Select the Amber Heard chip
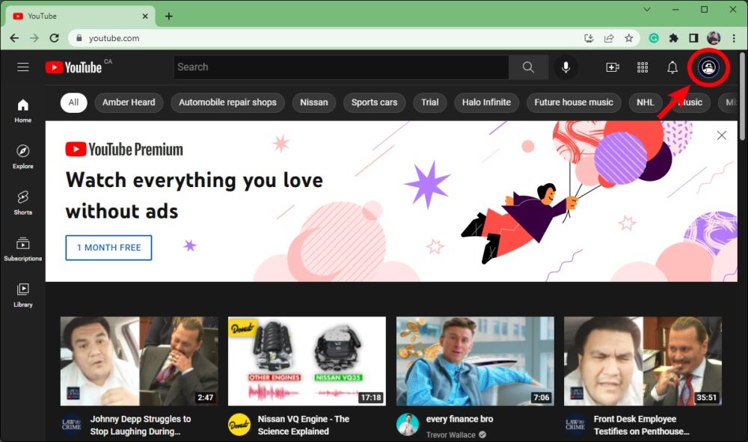The height and width of the screenshot is (442, 748). 129,102
